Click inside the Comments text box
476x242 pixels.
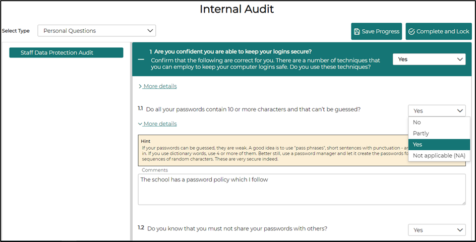click(x=302, y=189)
